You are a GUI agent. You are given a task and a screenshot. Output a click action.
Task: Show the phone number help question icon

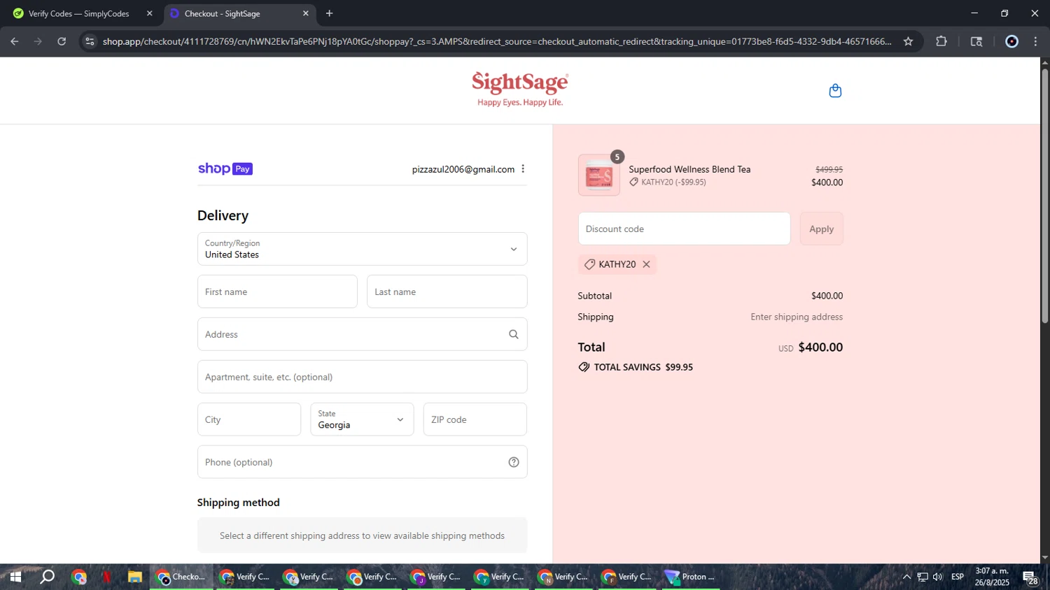click(514, 462)
